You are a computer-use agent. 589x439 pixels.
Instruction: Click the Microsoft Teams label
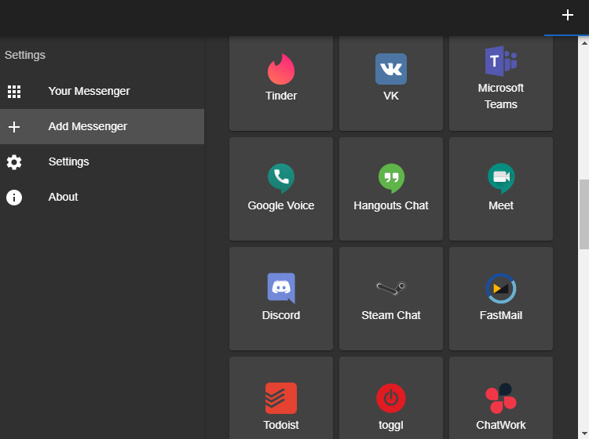pyautogui.click(x=501, y=96)
